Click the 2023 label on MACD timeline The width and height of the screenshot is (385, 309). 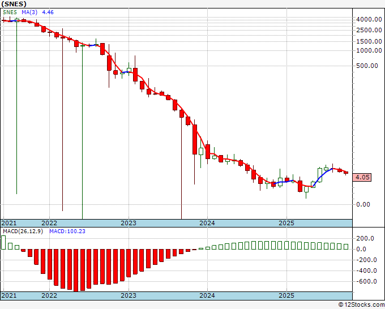(x=129, y=295)
